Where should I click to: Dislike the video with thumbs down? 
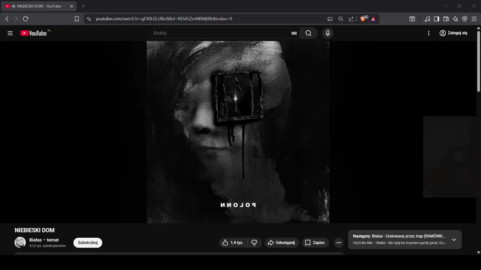tap(254, 243)
